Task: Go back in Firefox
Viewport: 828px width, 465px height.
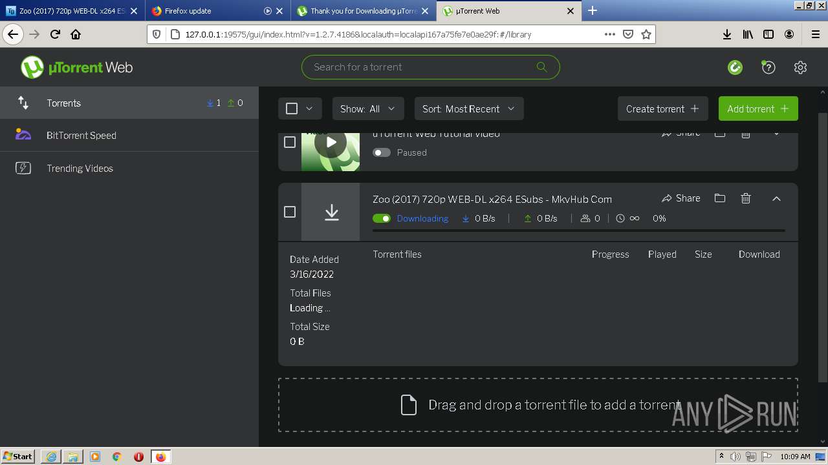Action: click(x=13, y=34)
